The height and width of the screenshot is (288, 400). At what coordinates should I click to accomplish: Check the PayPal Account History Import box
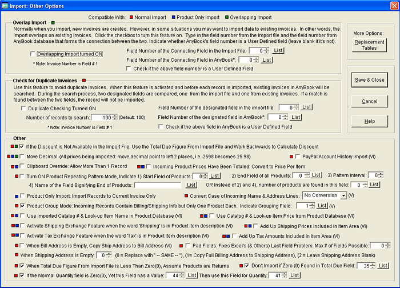click(298, 156)
